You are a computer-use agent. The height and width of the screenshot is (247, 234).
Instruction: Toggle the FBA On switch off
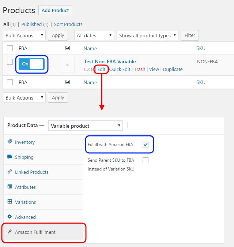tap(31, 64)
